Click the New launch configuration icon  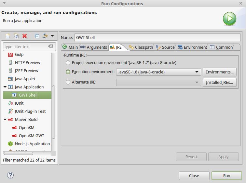(8, 36)
